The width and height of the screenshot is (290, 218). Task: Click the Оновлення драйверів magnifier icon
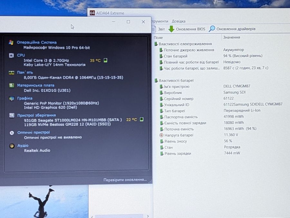click(x=212, y=29)
